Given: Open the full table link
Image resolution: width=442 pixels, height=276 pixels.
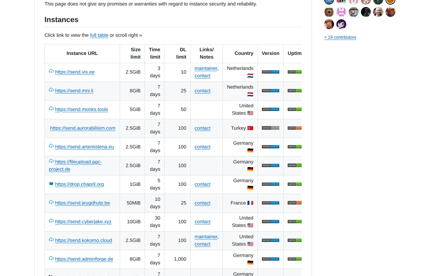Looking at the screenshot, I should 99,35.
